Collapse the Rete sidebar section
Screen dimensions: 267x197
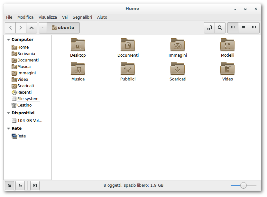point(8,128)
